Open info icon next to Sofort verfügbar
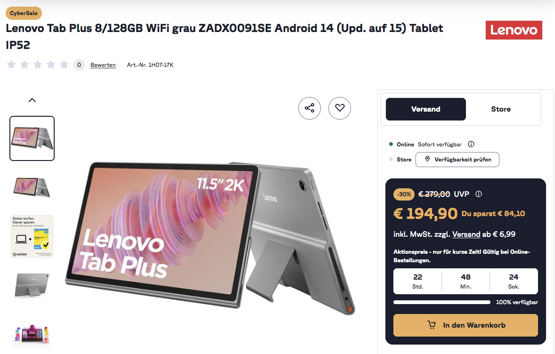 471,144
